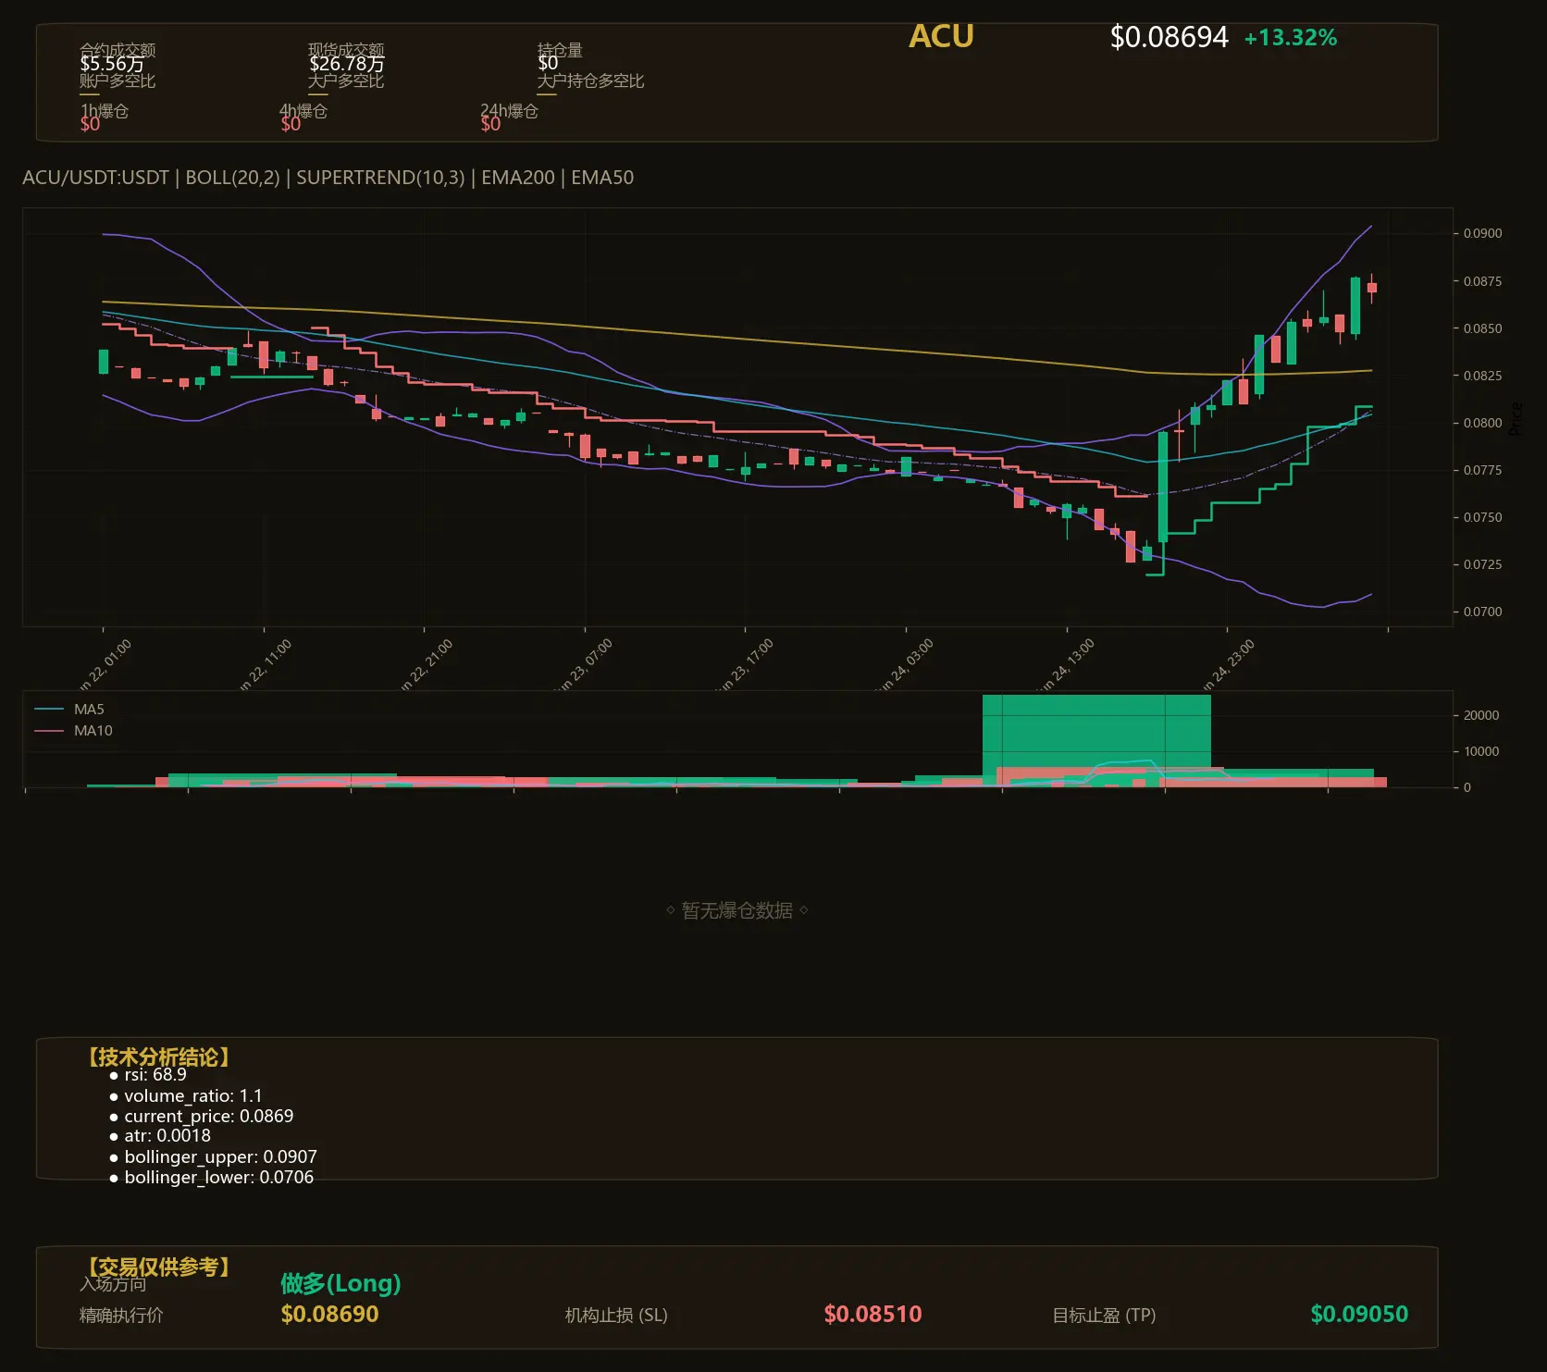
Task: Click the 做多(Long) direction value
Action: (340, 1283)
